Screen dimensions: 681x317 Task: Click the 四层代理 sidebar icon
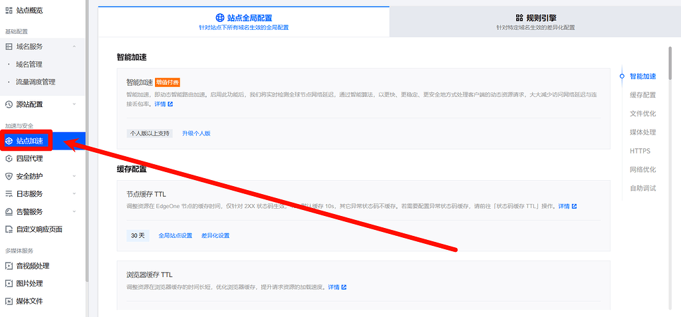tap(9, 159)
